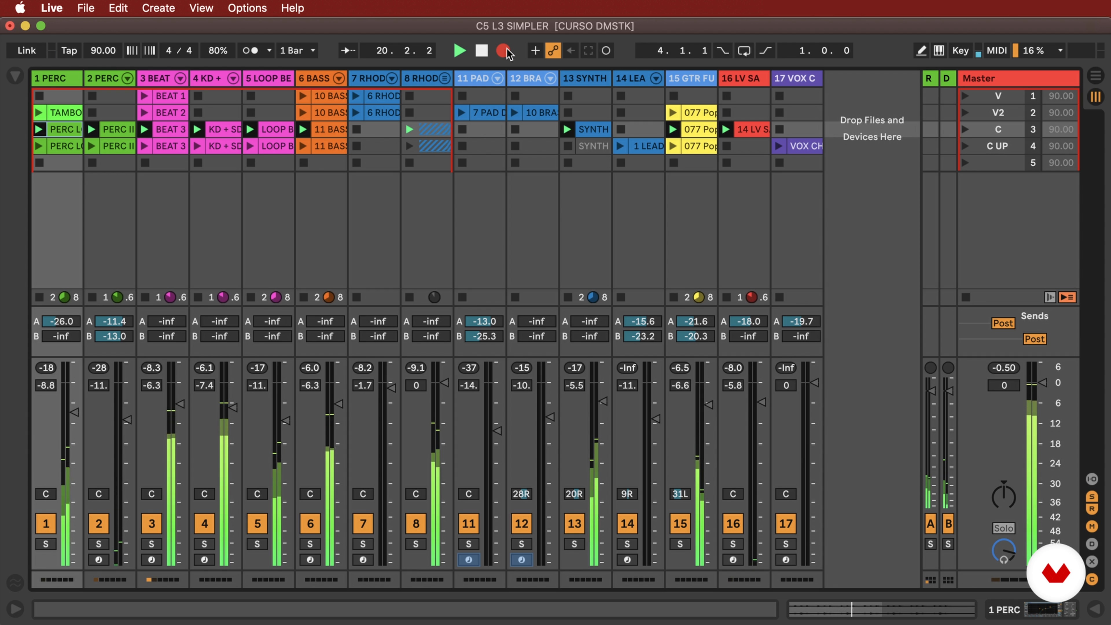Solo track 6 BASS

coord(310,544)
